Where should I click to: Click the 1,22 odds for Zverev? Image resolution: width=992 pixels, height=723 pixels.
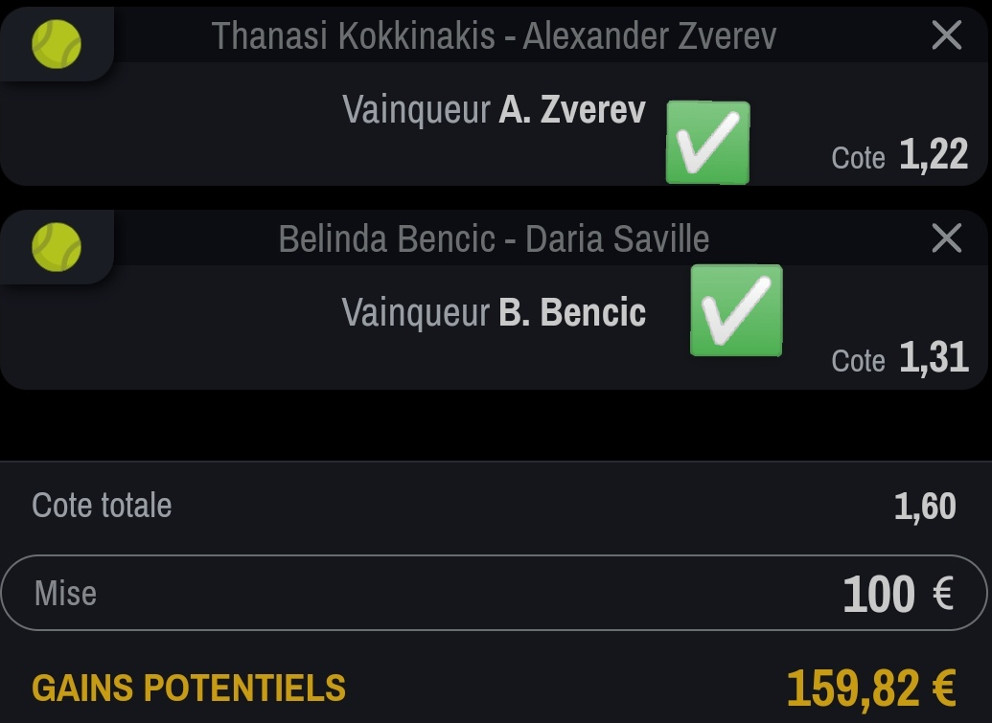(934, 154)
